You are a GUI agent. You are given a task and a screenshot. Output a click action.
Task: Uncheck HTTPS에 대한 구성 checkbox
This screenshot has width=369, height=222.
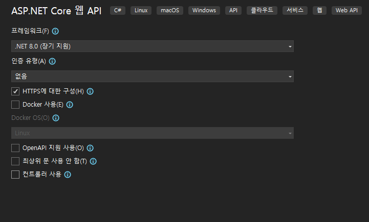(x=15, y=91)
